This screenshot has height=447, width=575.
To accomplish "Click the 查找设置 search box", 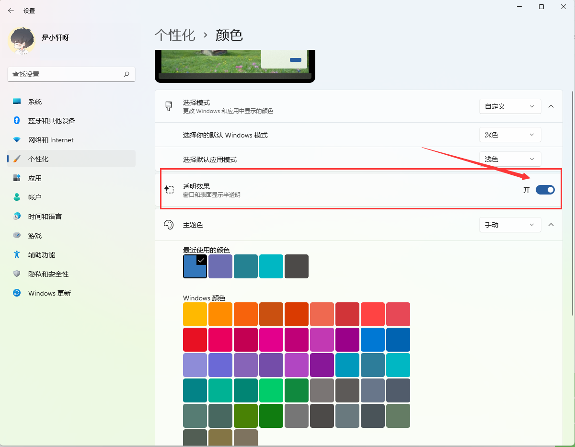I will click(71, 74).
